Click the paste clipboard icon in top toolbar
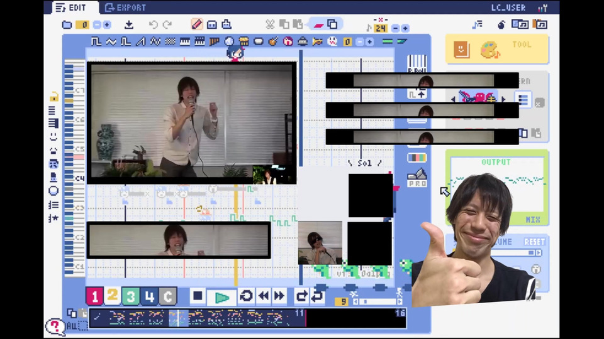 point(298,24)
